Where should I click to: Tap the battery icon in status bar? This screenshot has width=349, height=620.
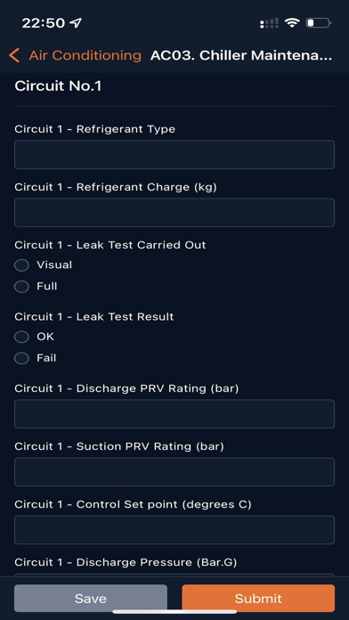[319, 23]
